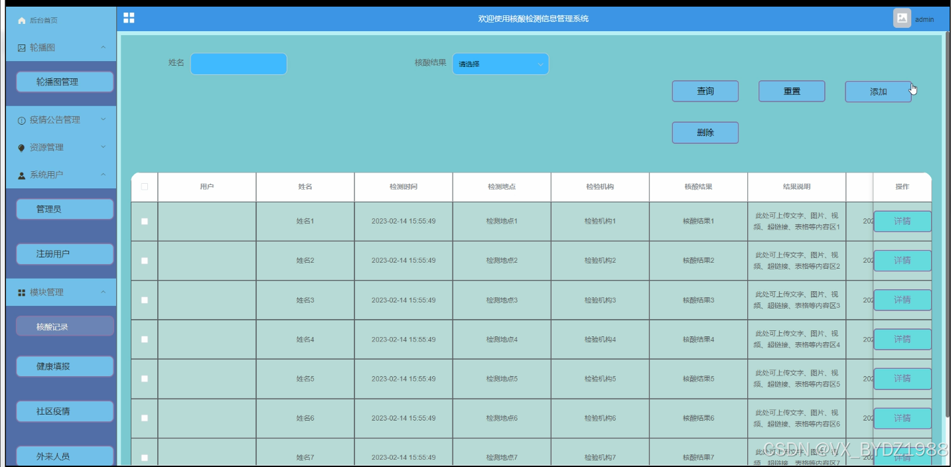Check the checkbox for 姓名4 row

(144, 339)
